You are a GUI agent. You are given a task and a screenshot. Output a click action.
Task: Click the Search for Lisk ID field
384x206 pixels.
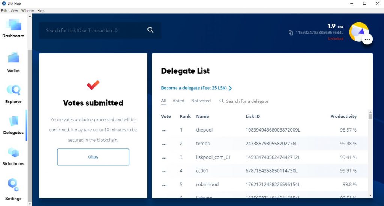coord(100,30)
